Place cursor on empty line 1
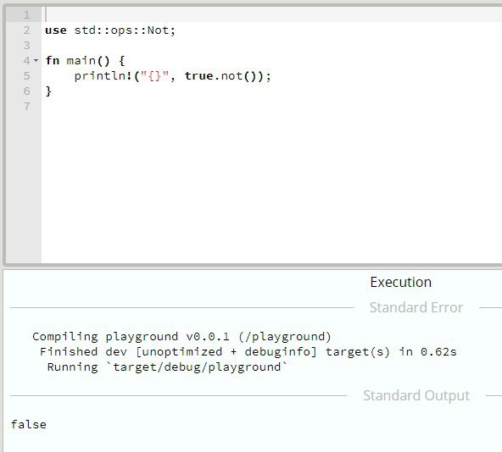Screen dimensions: 502x452 click(271, 14)
